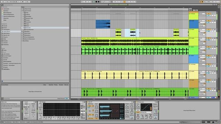Hot-swap the Saturator device preset
221x124 pixels.
(155, 102)
